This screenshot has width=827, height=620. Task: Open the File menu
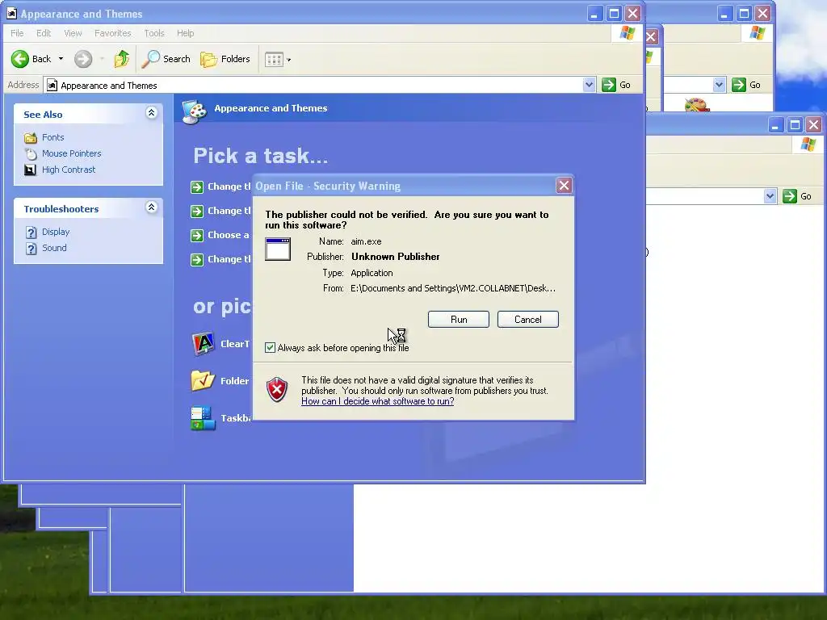point(17,33)
